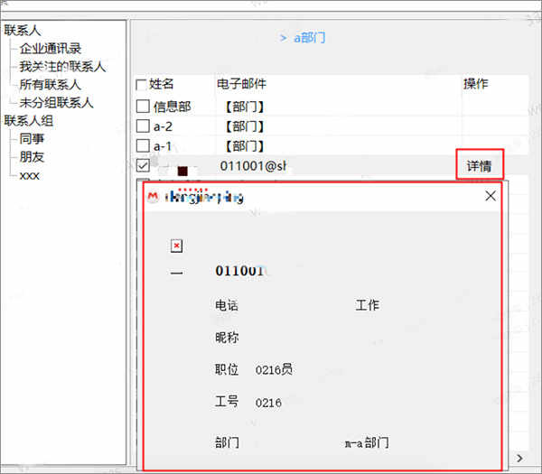Close the contact details popup
The height and width of the screenshot is (474, 542).
point(491,196)
